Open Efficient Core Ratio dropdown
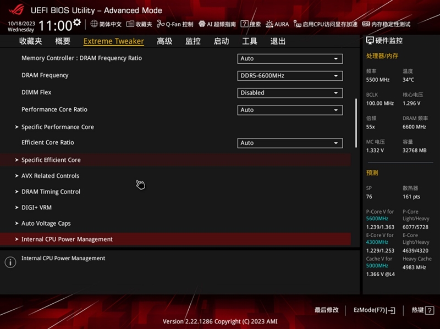 [x=290, y=143]
